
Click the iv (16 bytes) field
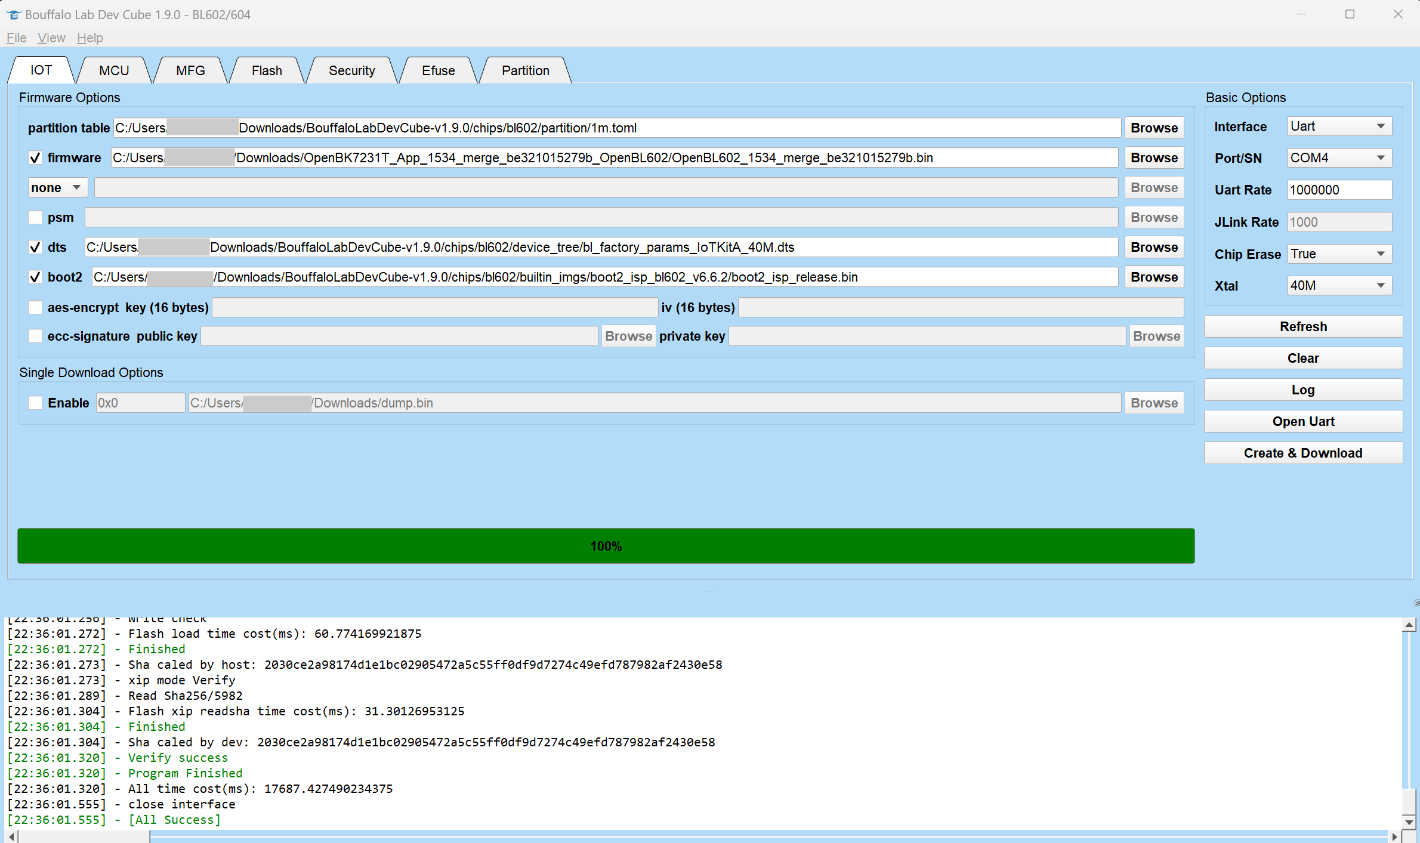tap(961, 307)
